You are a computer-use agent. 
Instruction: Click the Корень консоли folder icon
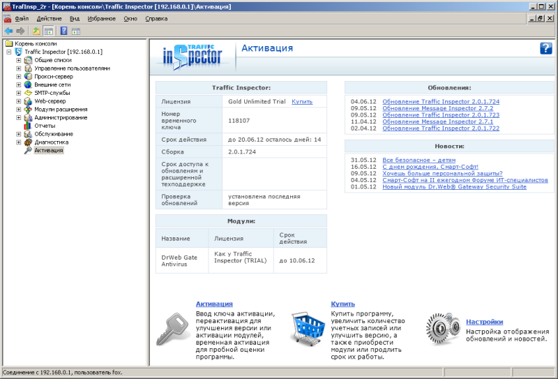point(9,44)
